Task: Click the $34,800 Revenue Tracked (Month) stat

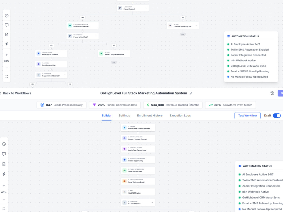Action: click(173, 105)
